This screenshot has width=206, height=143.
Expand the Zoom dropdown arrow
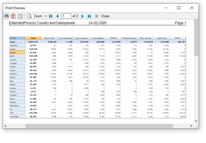coord(45,16)
